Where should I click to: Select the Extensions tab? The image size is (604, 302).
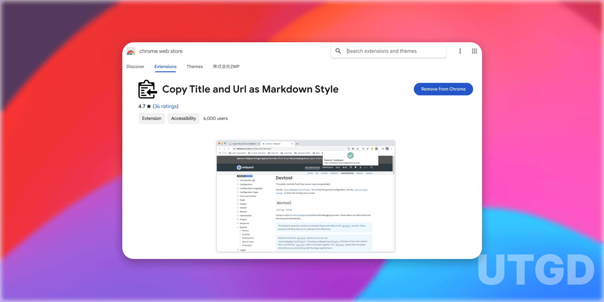[x=165, y=66]
